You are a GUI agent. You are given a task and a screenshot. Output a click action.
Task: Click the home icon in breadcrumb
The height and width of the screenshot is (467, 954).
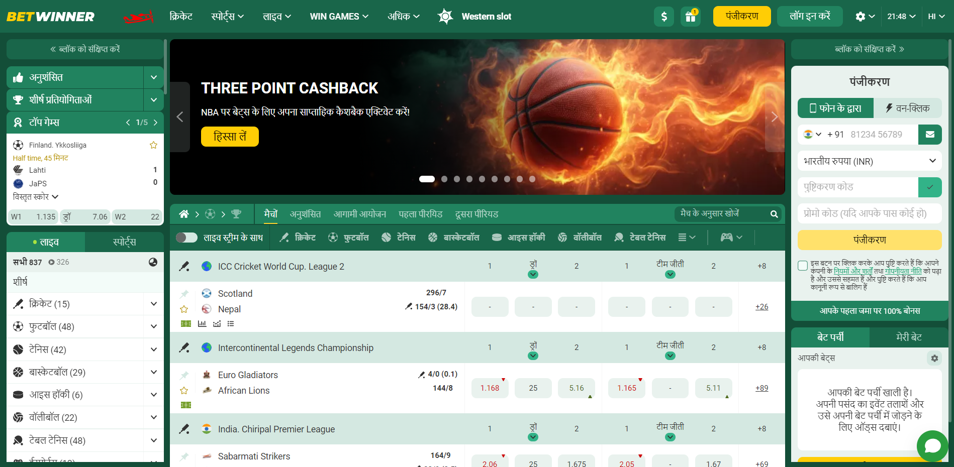tap(184, 214)
